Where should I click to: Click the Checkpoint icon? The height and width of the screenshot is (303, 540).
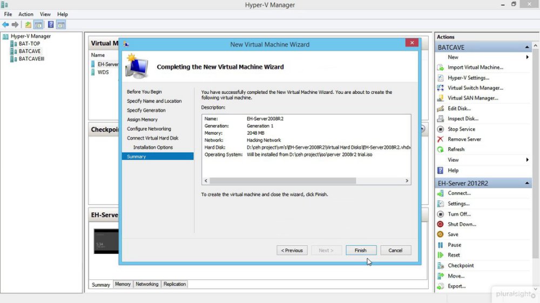click(441, 265)
